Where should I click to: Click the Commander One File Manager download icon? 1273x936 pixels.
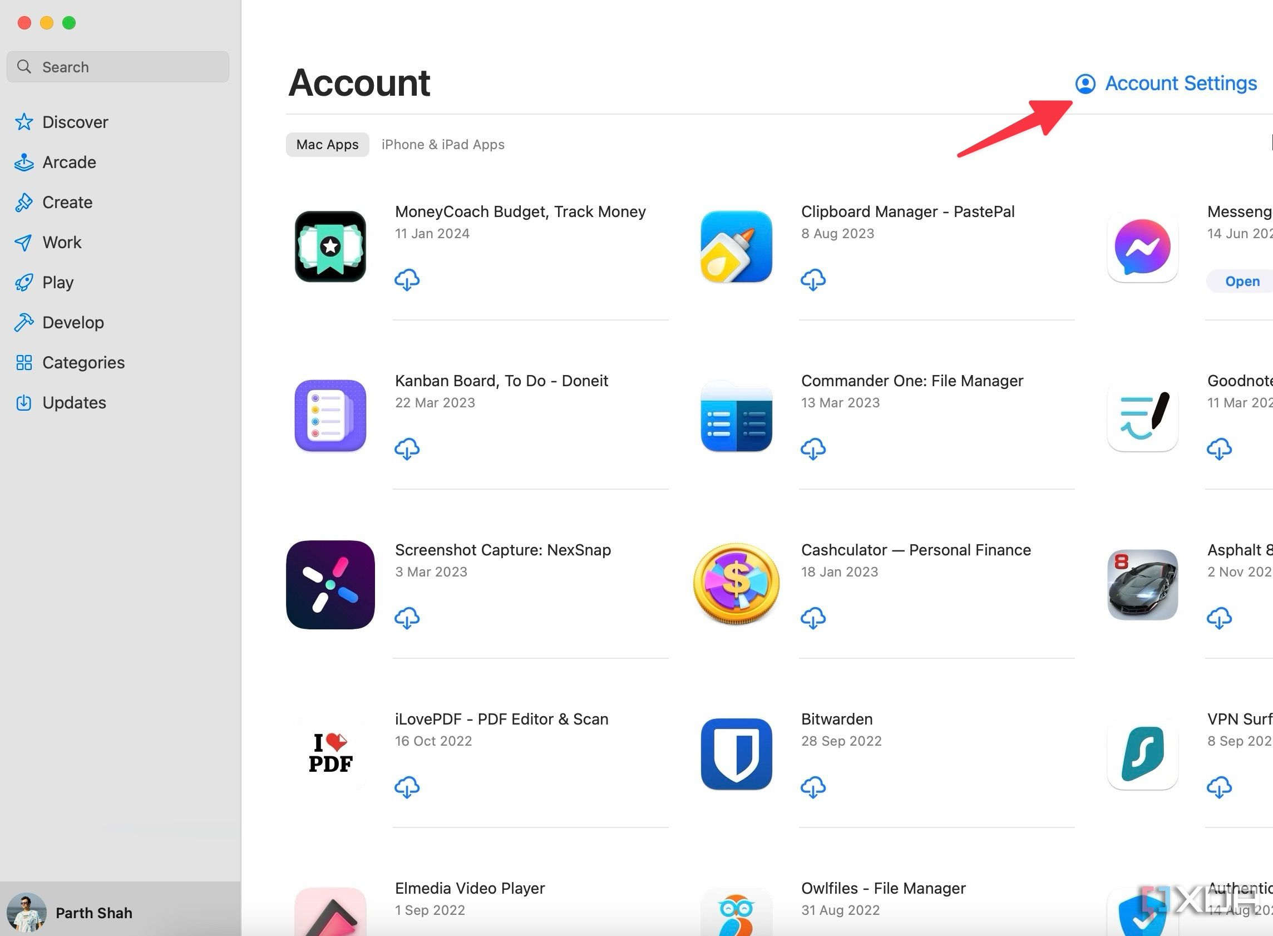pos(812,449)
